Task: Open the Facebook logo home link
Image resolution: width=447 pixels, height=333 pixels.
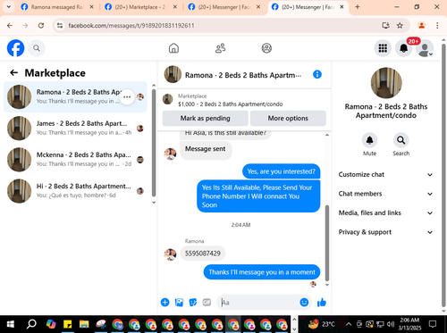Action: pyautogui.click(x=15, y=48)
